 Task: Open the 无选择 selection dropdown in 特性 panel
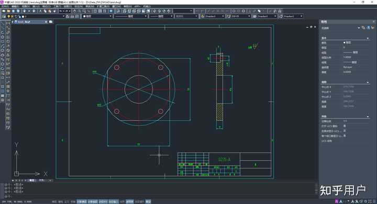coord(359,28)
